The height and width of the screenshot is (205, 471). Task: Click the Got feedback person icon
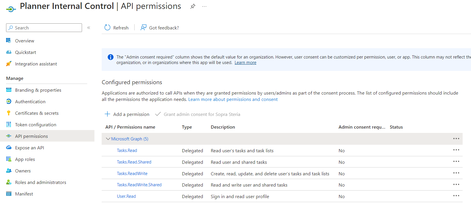[143, 27]
